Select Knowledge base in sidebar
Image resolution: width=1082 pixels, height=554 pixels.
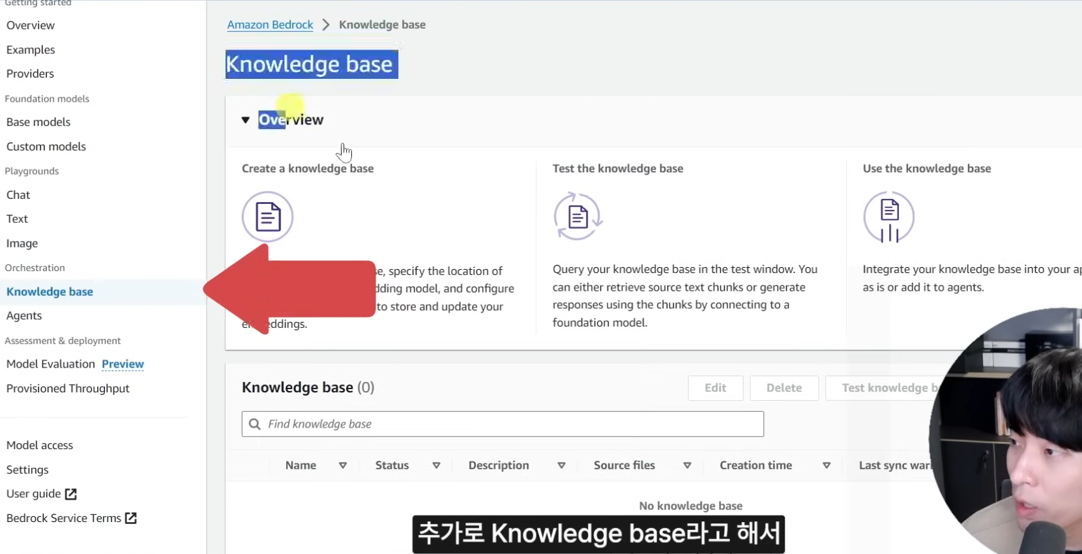50,292
